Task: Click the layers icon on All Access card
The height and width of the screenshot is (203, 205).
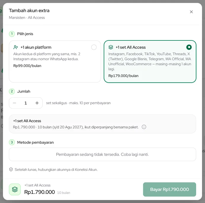Action: [x=111, y=47]
